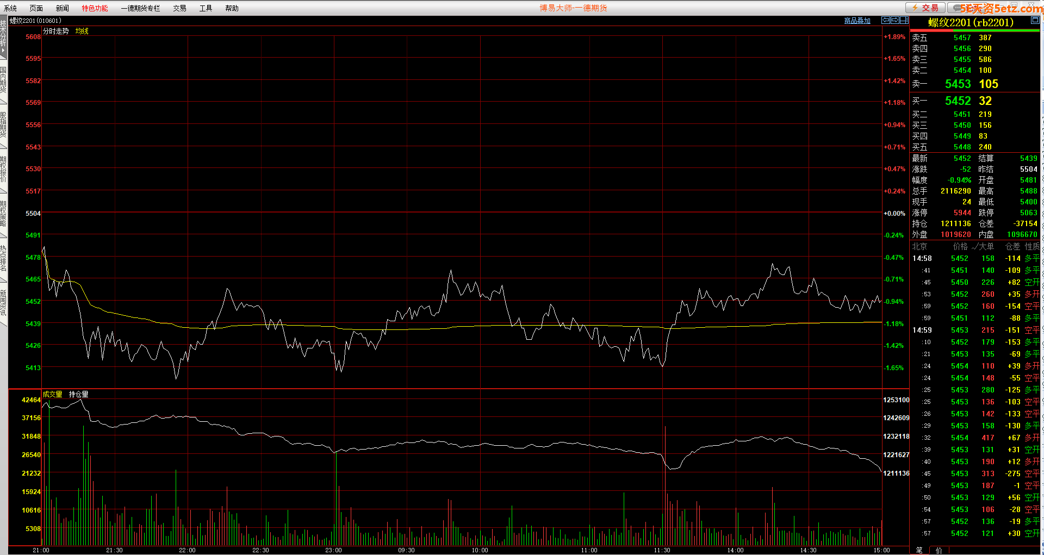This screenshot has width=1044, height=555.
Task: Click the left arrow previous-contract icon
Action: click(886, 21)
